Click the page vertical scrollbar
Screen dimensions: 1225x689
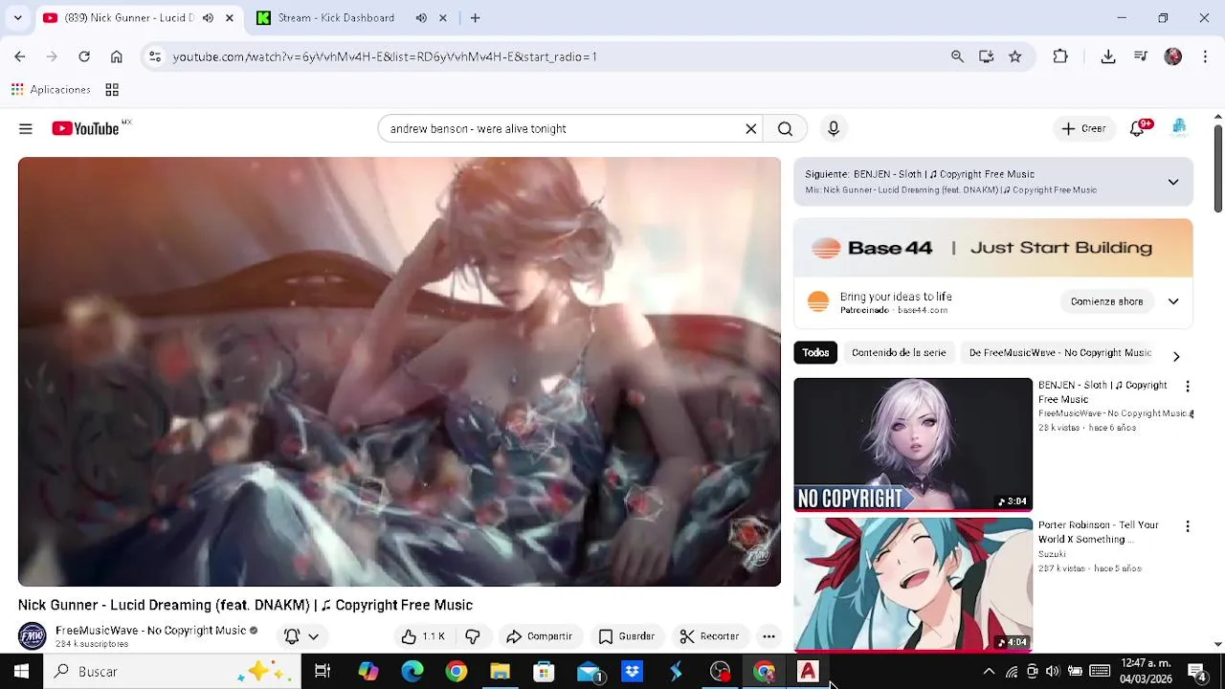pos(1217,168)
